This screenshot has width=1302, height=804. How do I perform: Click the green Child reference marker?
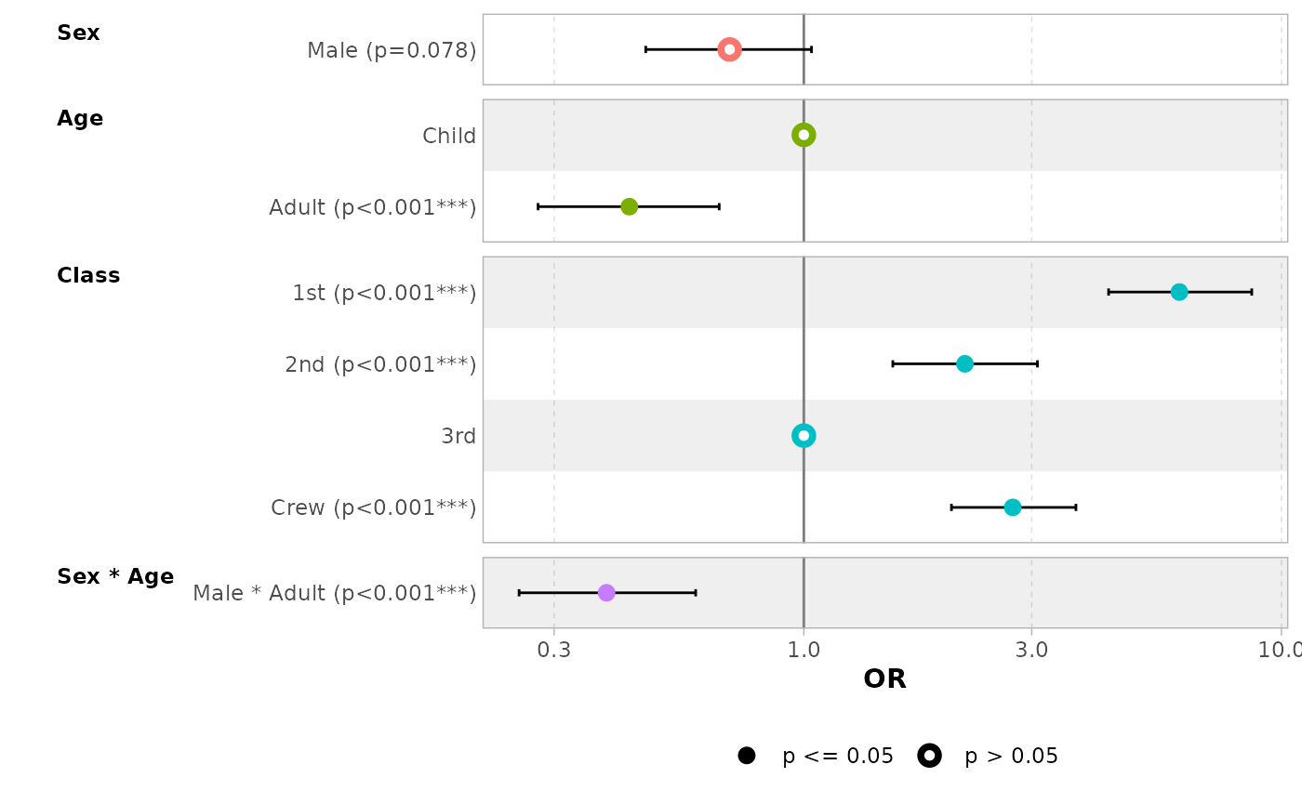click(804, 135)
